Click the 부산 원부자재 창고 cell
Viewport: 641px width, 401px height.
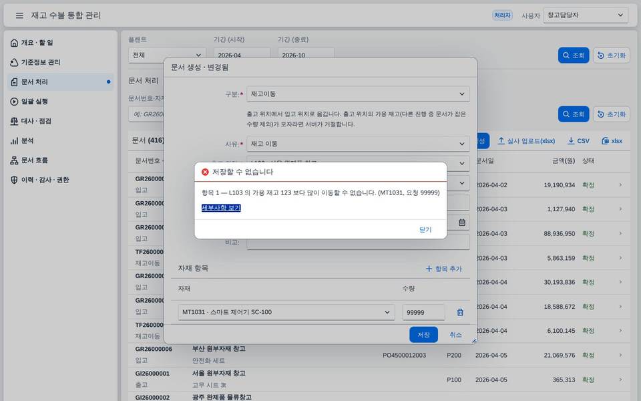click(219, 349)
